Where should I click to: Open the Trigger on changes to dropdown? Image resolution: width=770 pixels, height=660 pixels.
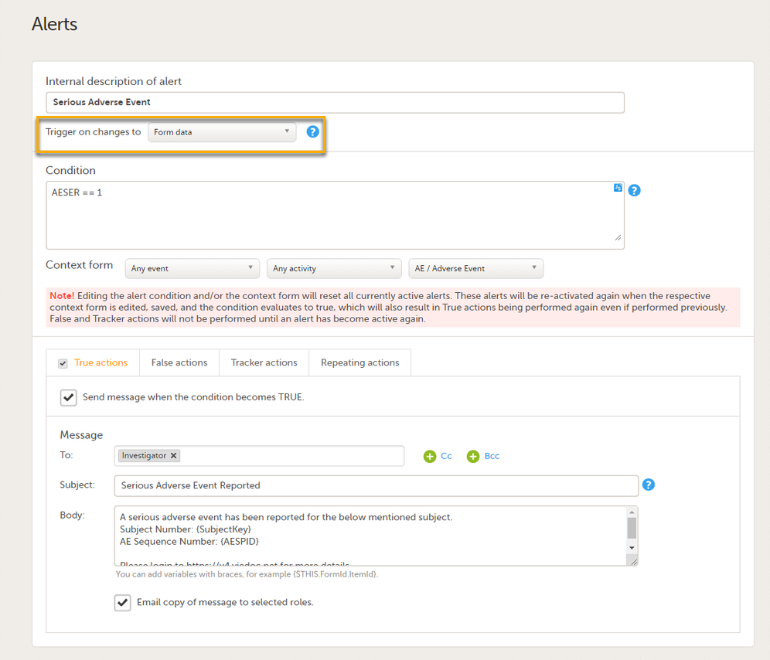(222, 132)
